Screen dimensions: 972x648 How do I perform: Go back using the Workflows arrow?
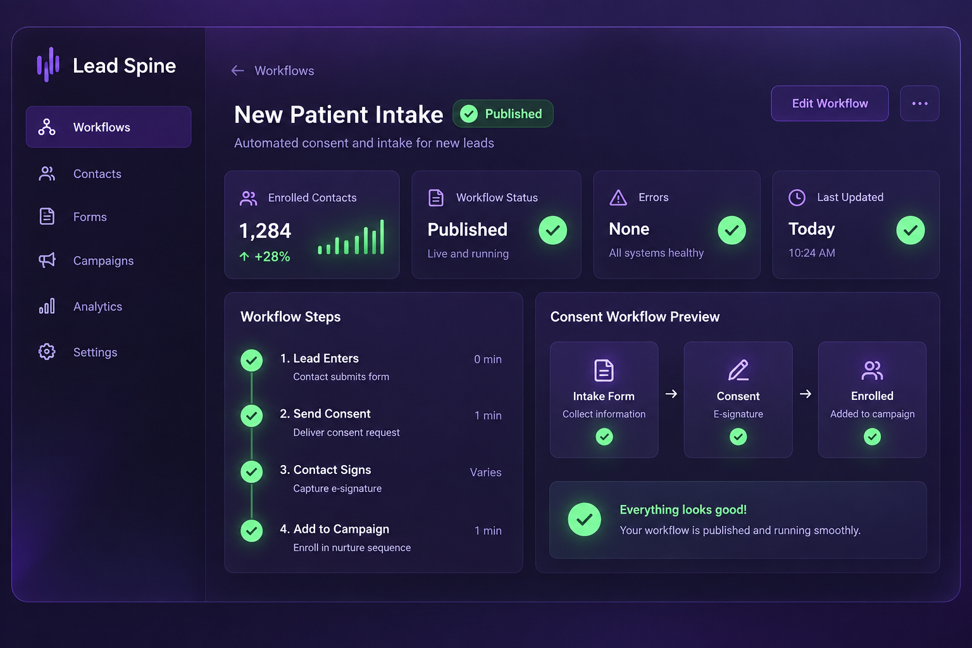(238, 71)
